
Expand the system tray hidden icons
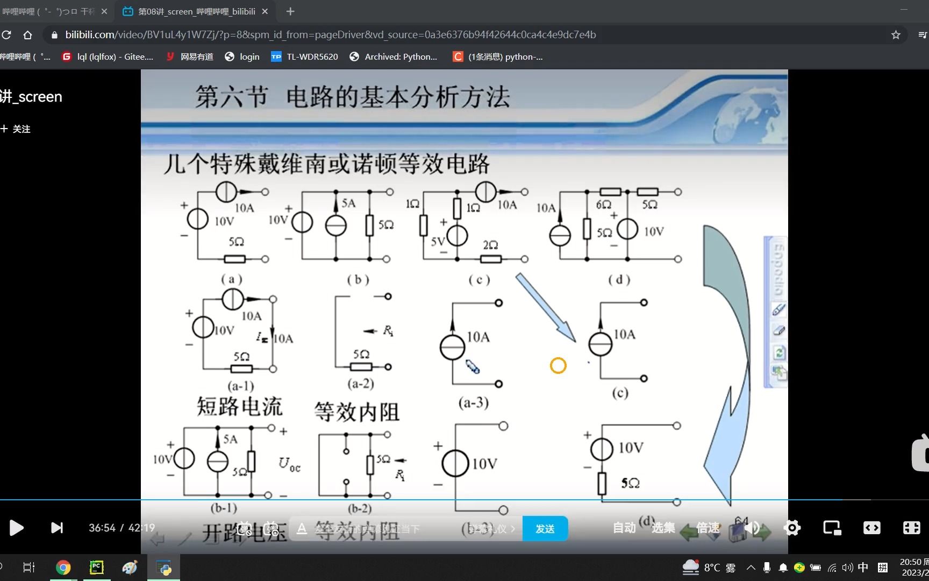(x=751, y=568)
